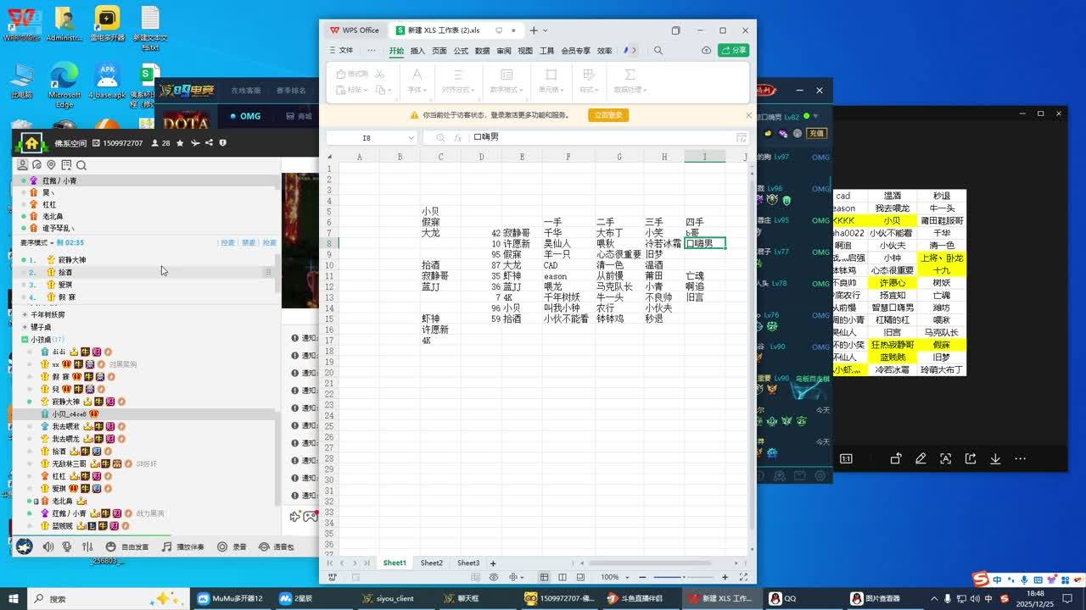1086x610 pixels.
Task: Click the green 分享 share button
Action: tap(734, 51)
